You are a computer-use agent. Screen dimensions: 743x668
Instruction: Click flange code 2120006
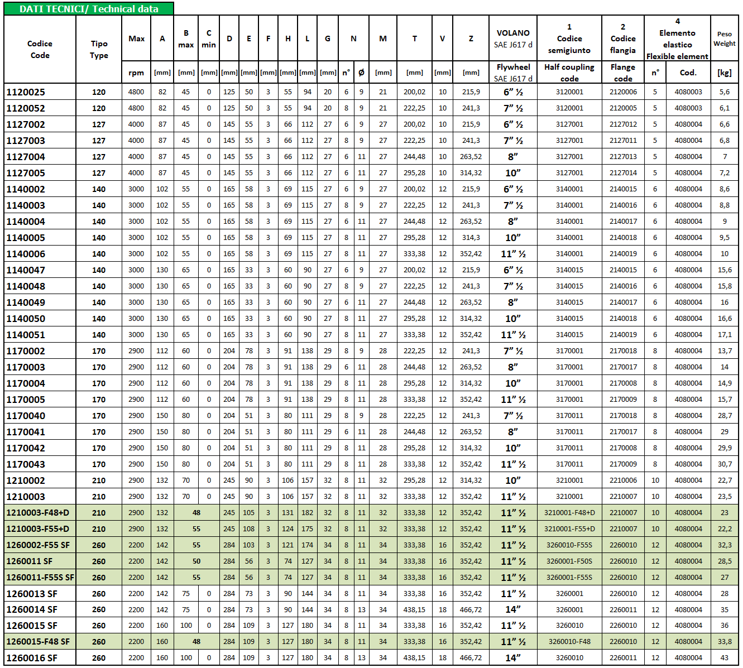623,92
